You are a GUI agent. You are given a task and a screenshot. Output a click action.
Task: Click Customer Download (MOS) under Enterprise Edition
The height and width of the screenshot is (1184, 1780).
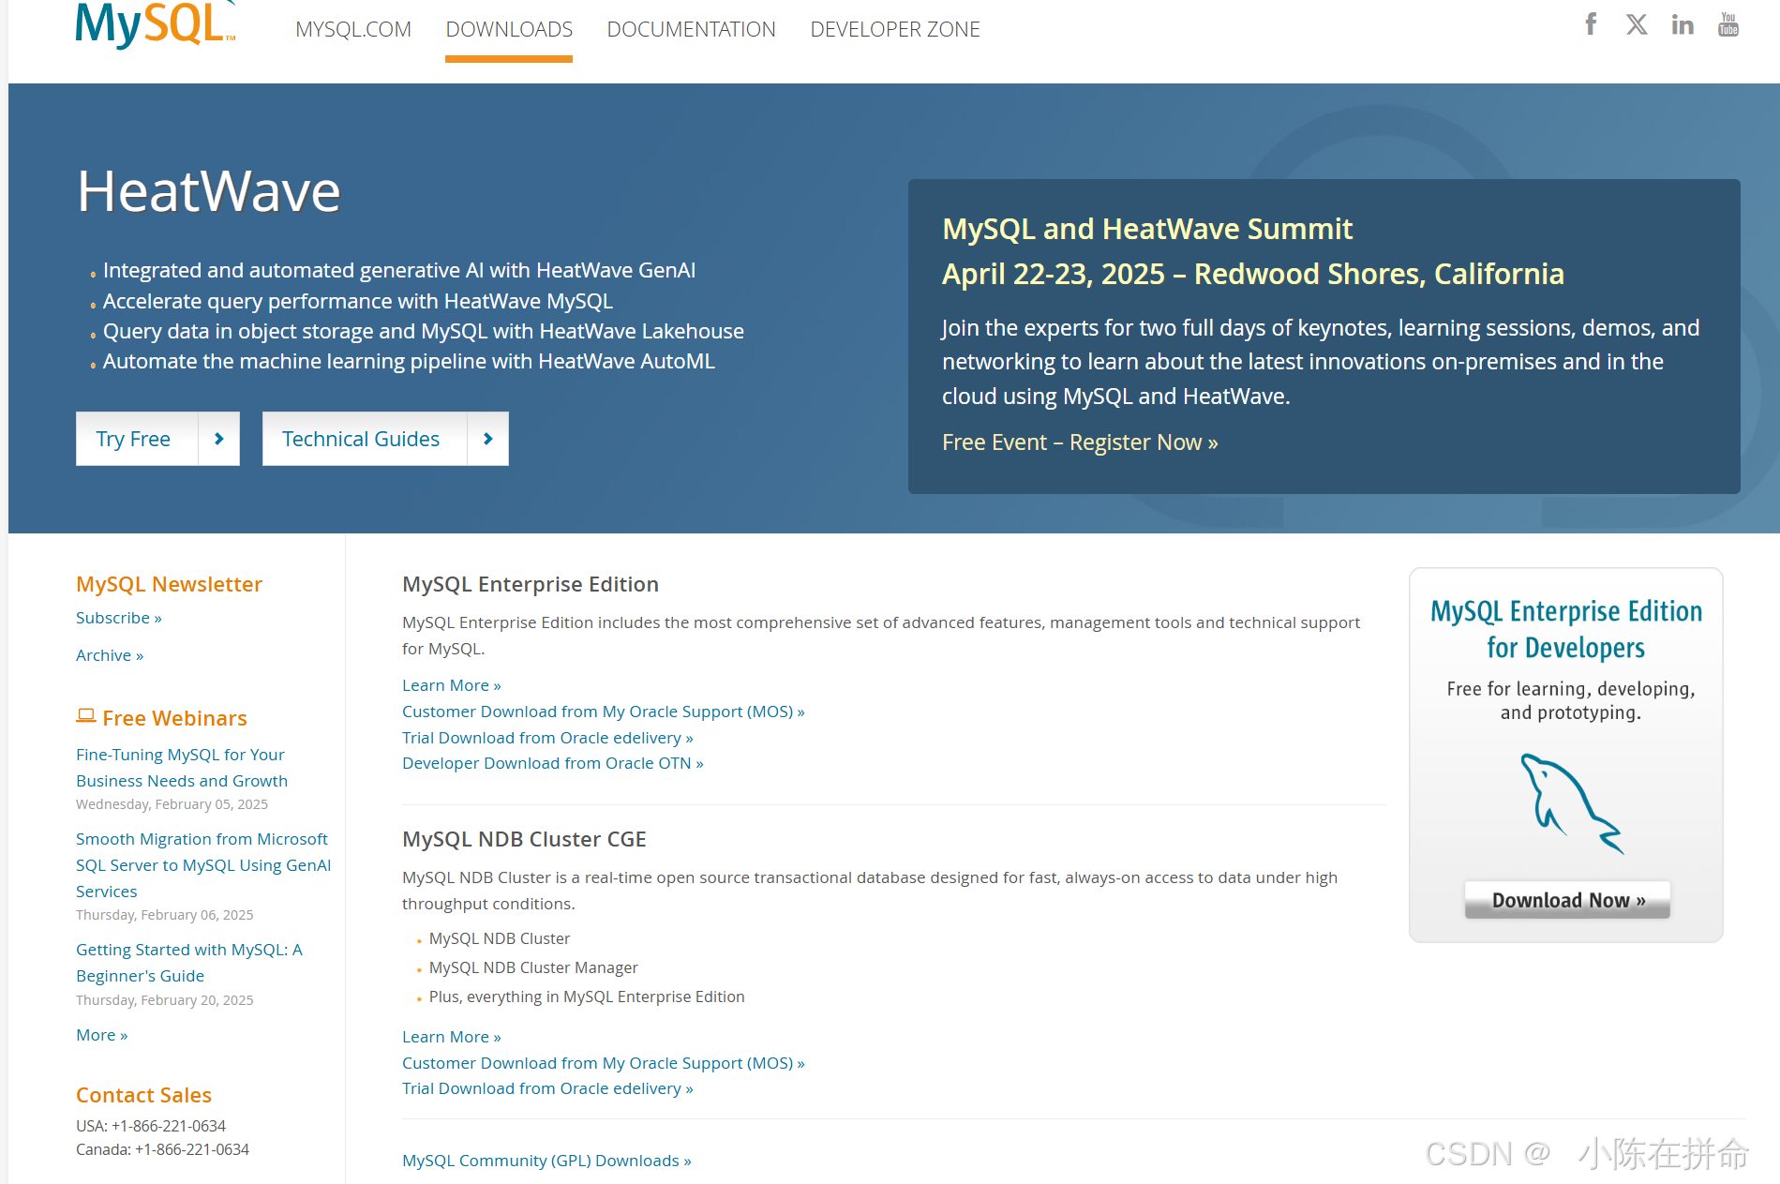point(604,712)
